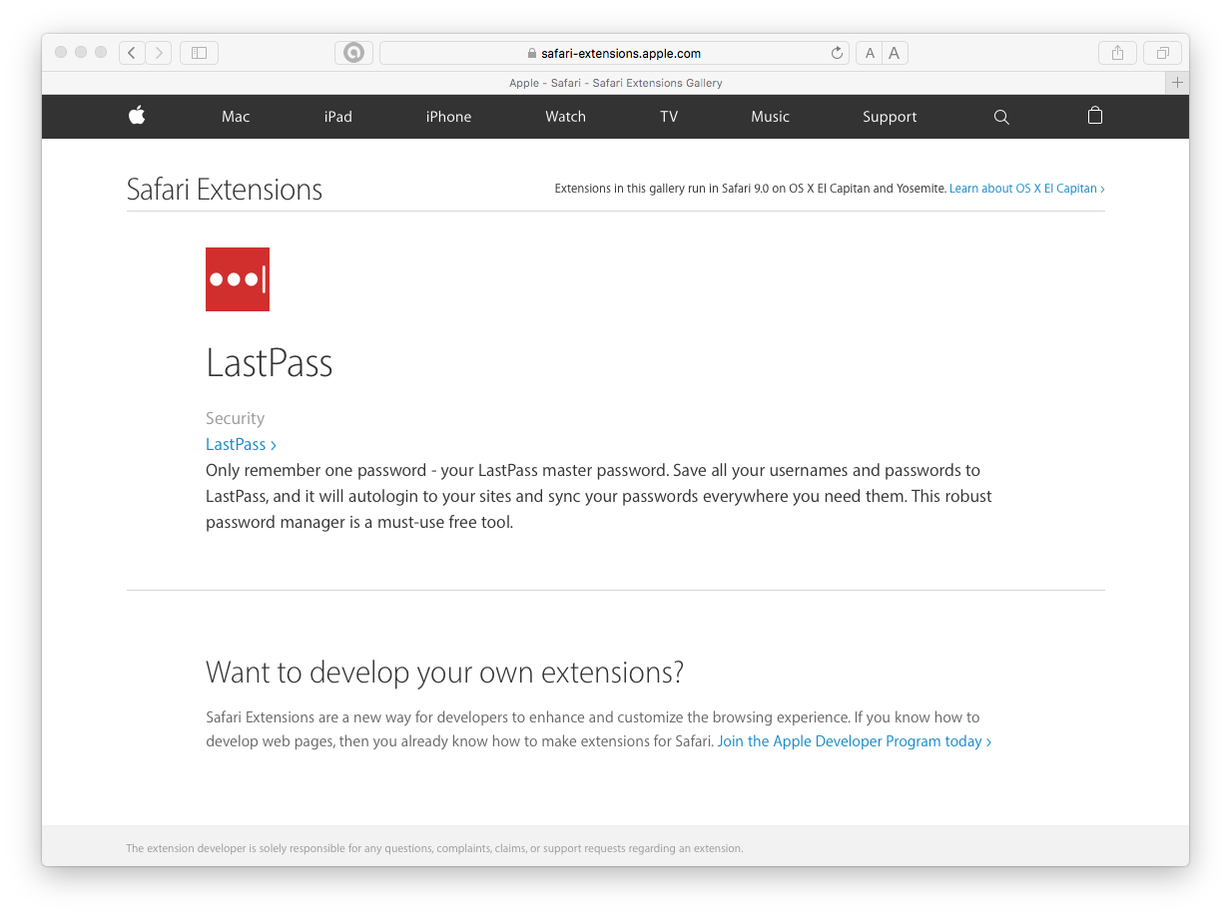
Task: Click the LastPass extension title
Action: tap(270, 363)
